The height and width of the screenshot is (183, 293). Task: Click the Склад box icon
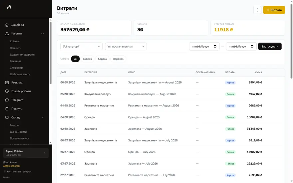[x=7, y=117]
